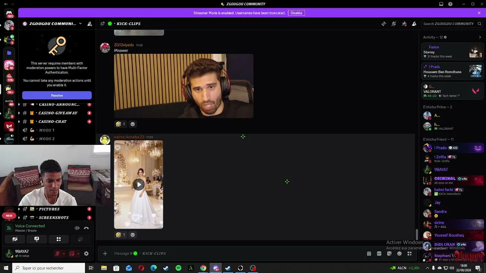Select member ! Prado in E'chicha Friend

tap(452, 148)
